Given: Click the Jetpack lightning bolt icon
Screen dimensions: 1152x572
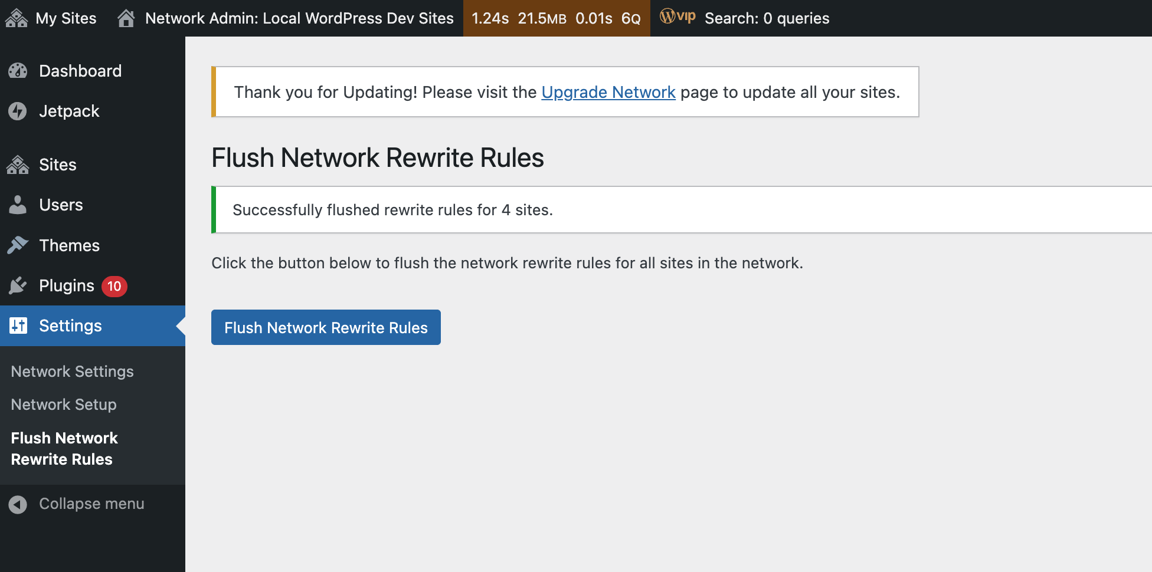Looking at the screenshot, I should coord(18,111).
